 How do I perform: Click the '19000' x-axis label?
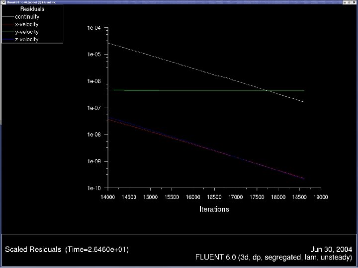tap(321, 197)
